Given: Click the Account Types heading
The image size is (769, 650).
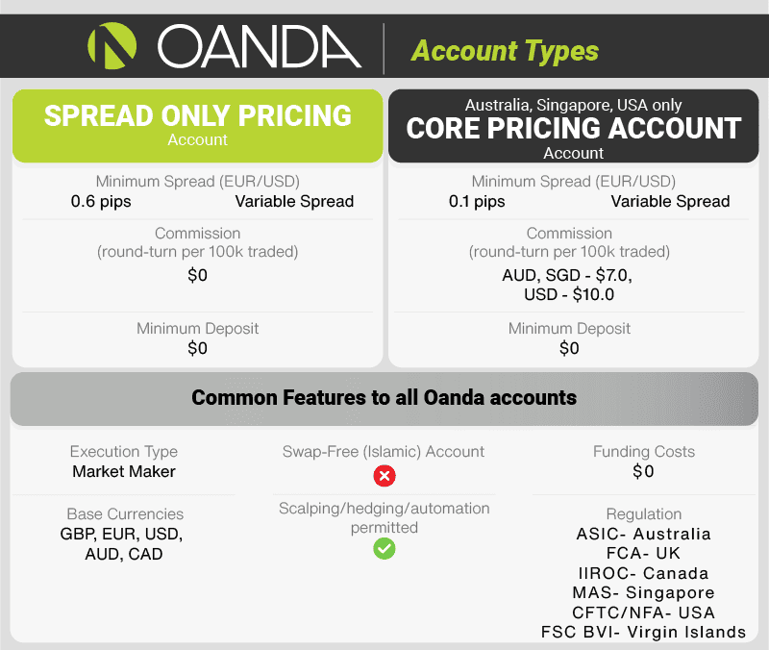Looking at the screenshot, I should [x=505, y=51].
